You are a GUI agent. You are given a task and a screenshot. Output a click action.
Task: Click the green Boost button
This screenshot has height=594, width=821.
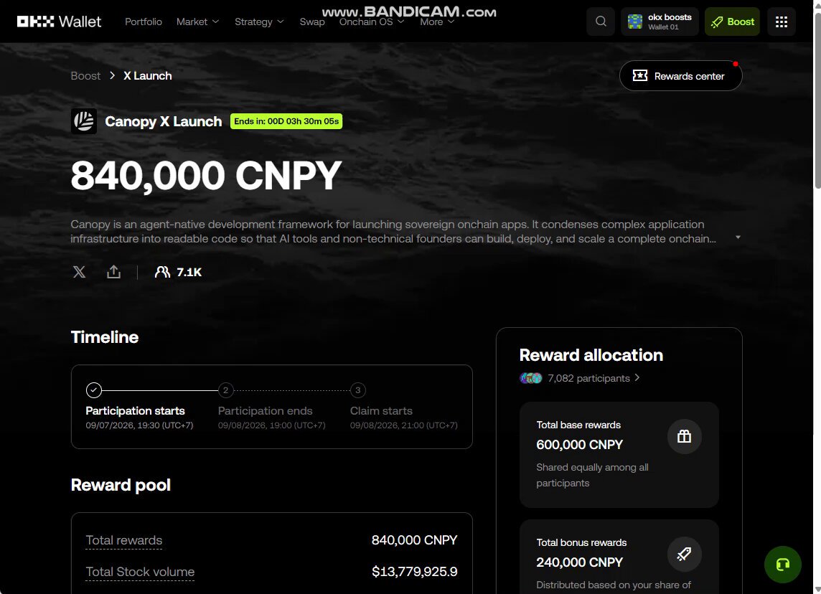coord(732,22)
